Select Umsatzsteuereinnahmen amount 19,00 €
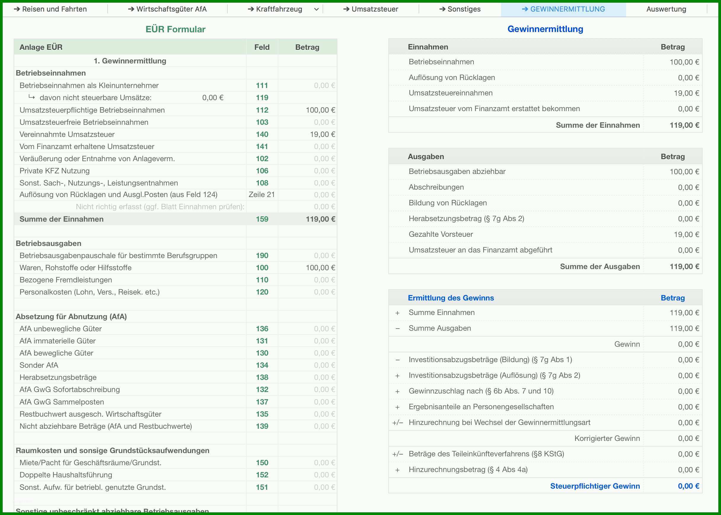This screenshot has width=721, height=515. tap(686, 93)
